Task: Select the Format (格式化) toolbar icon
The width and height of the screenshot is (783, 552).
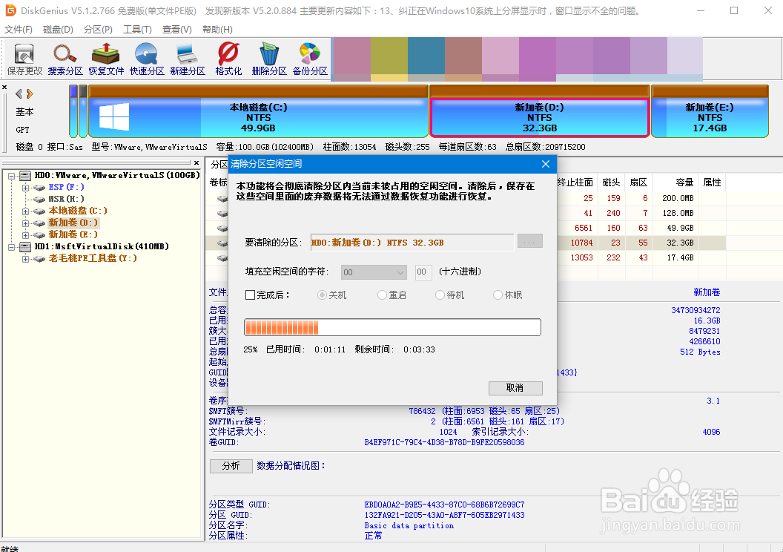Action: (228, 59)
